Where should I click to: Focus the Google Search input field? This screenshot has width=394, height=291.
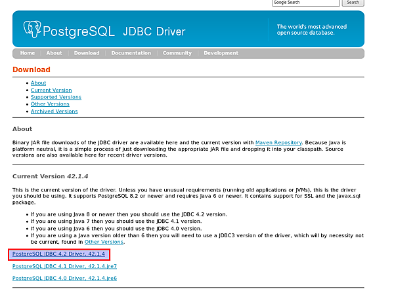(306, 3)
